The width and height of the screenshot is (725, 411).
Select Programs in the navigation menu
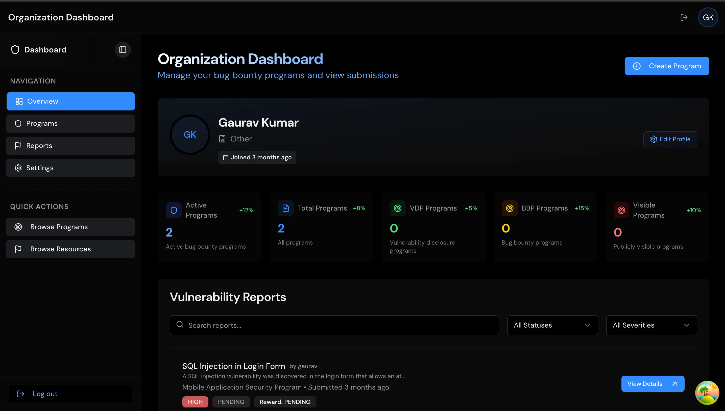(70, 123)
